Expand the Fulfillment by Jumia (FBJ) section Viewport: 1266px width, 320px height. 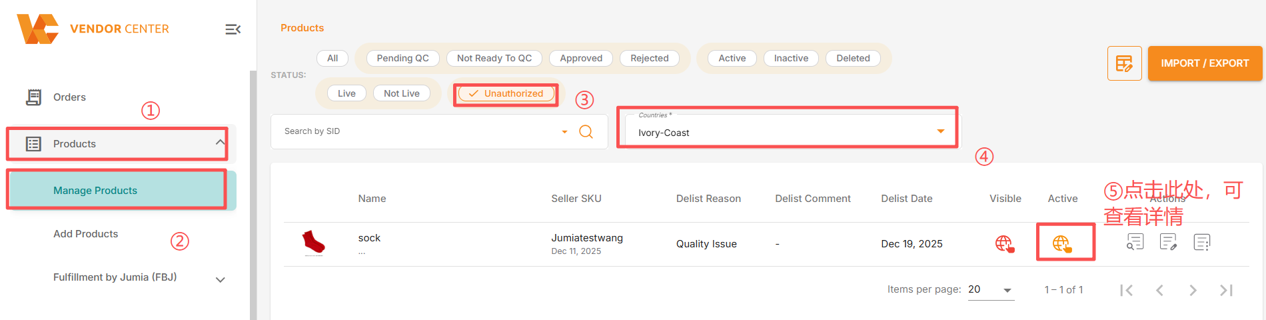[220, 279]
